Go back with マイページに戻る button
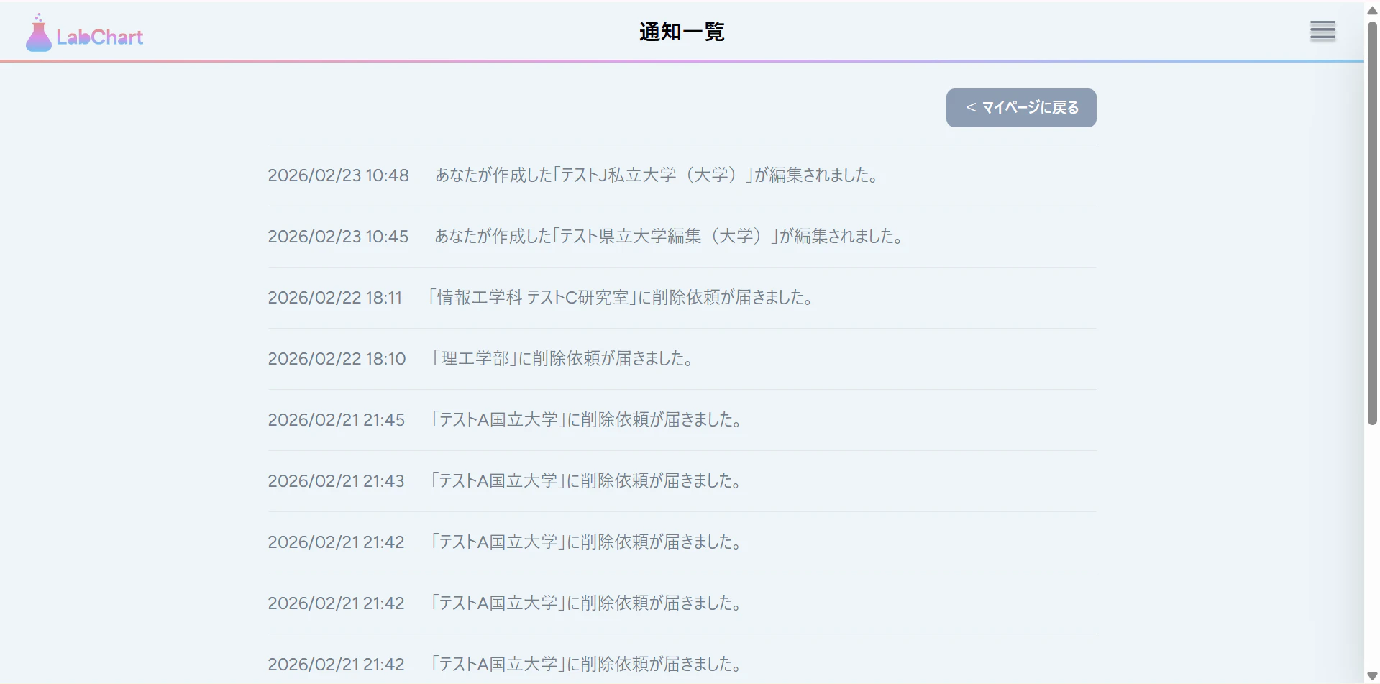Viewport: 1380px width, 684px height. [1021, 108]
